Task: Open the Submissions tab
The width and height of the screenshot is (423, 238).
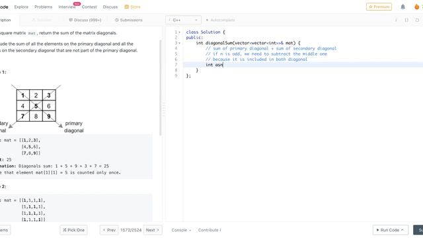Action: coord(129,20)
